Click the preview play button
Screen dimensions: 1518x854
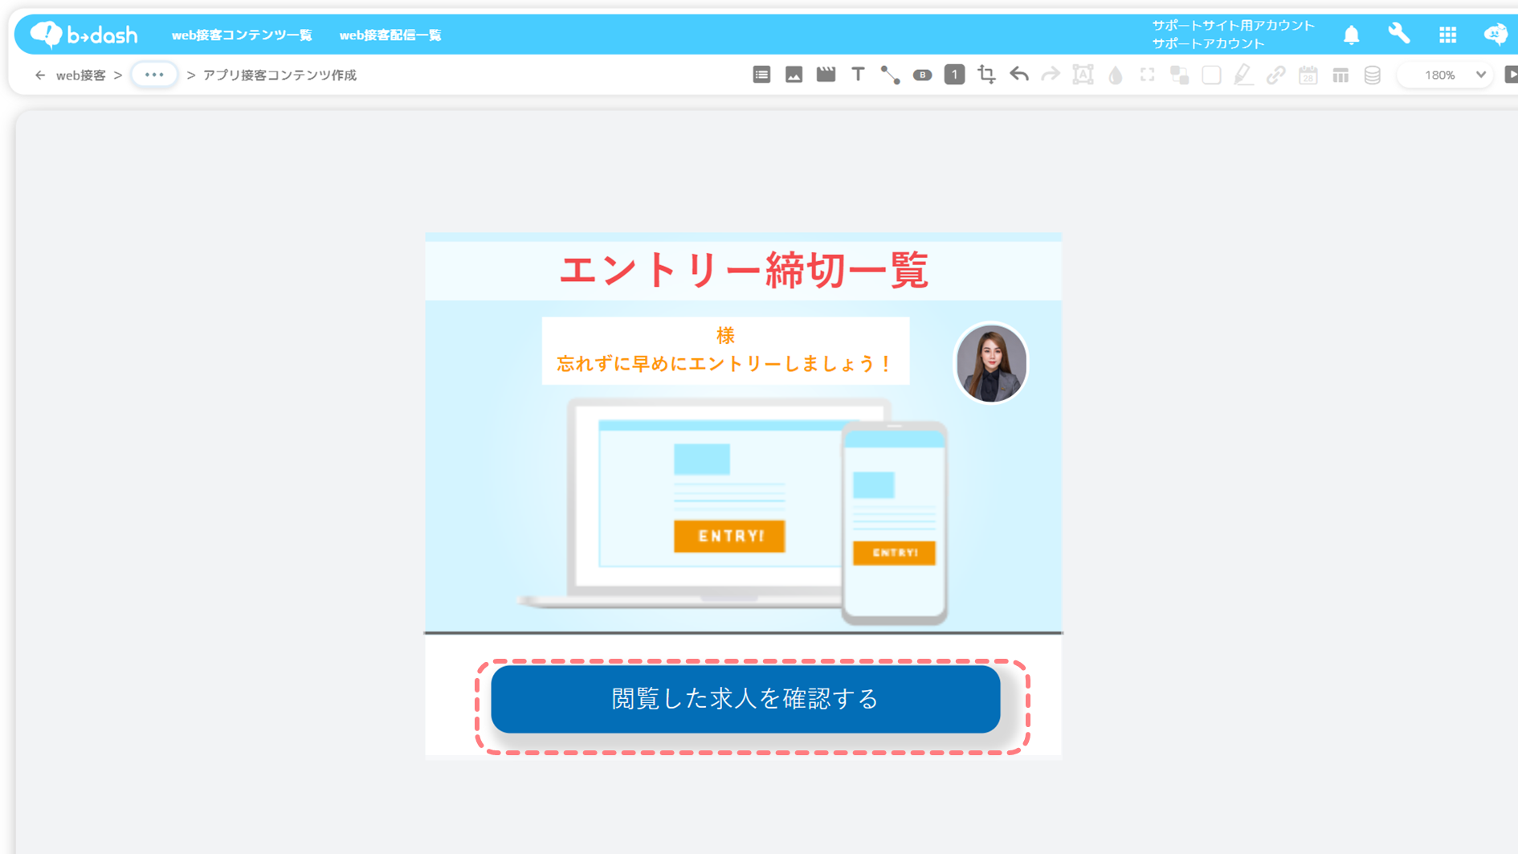pos(1511,75)
